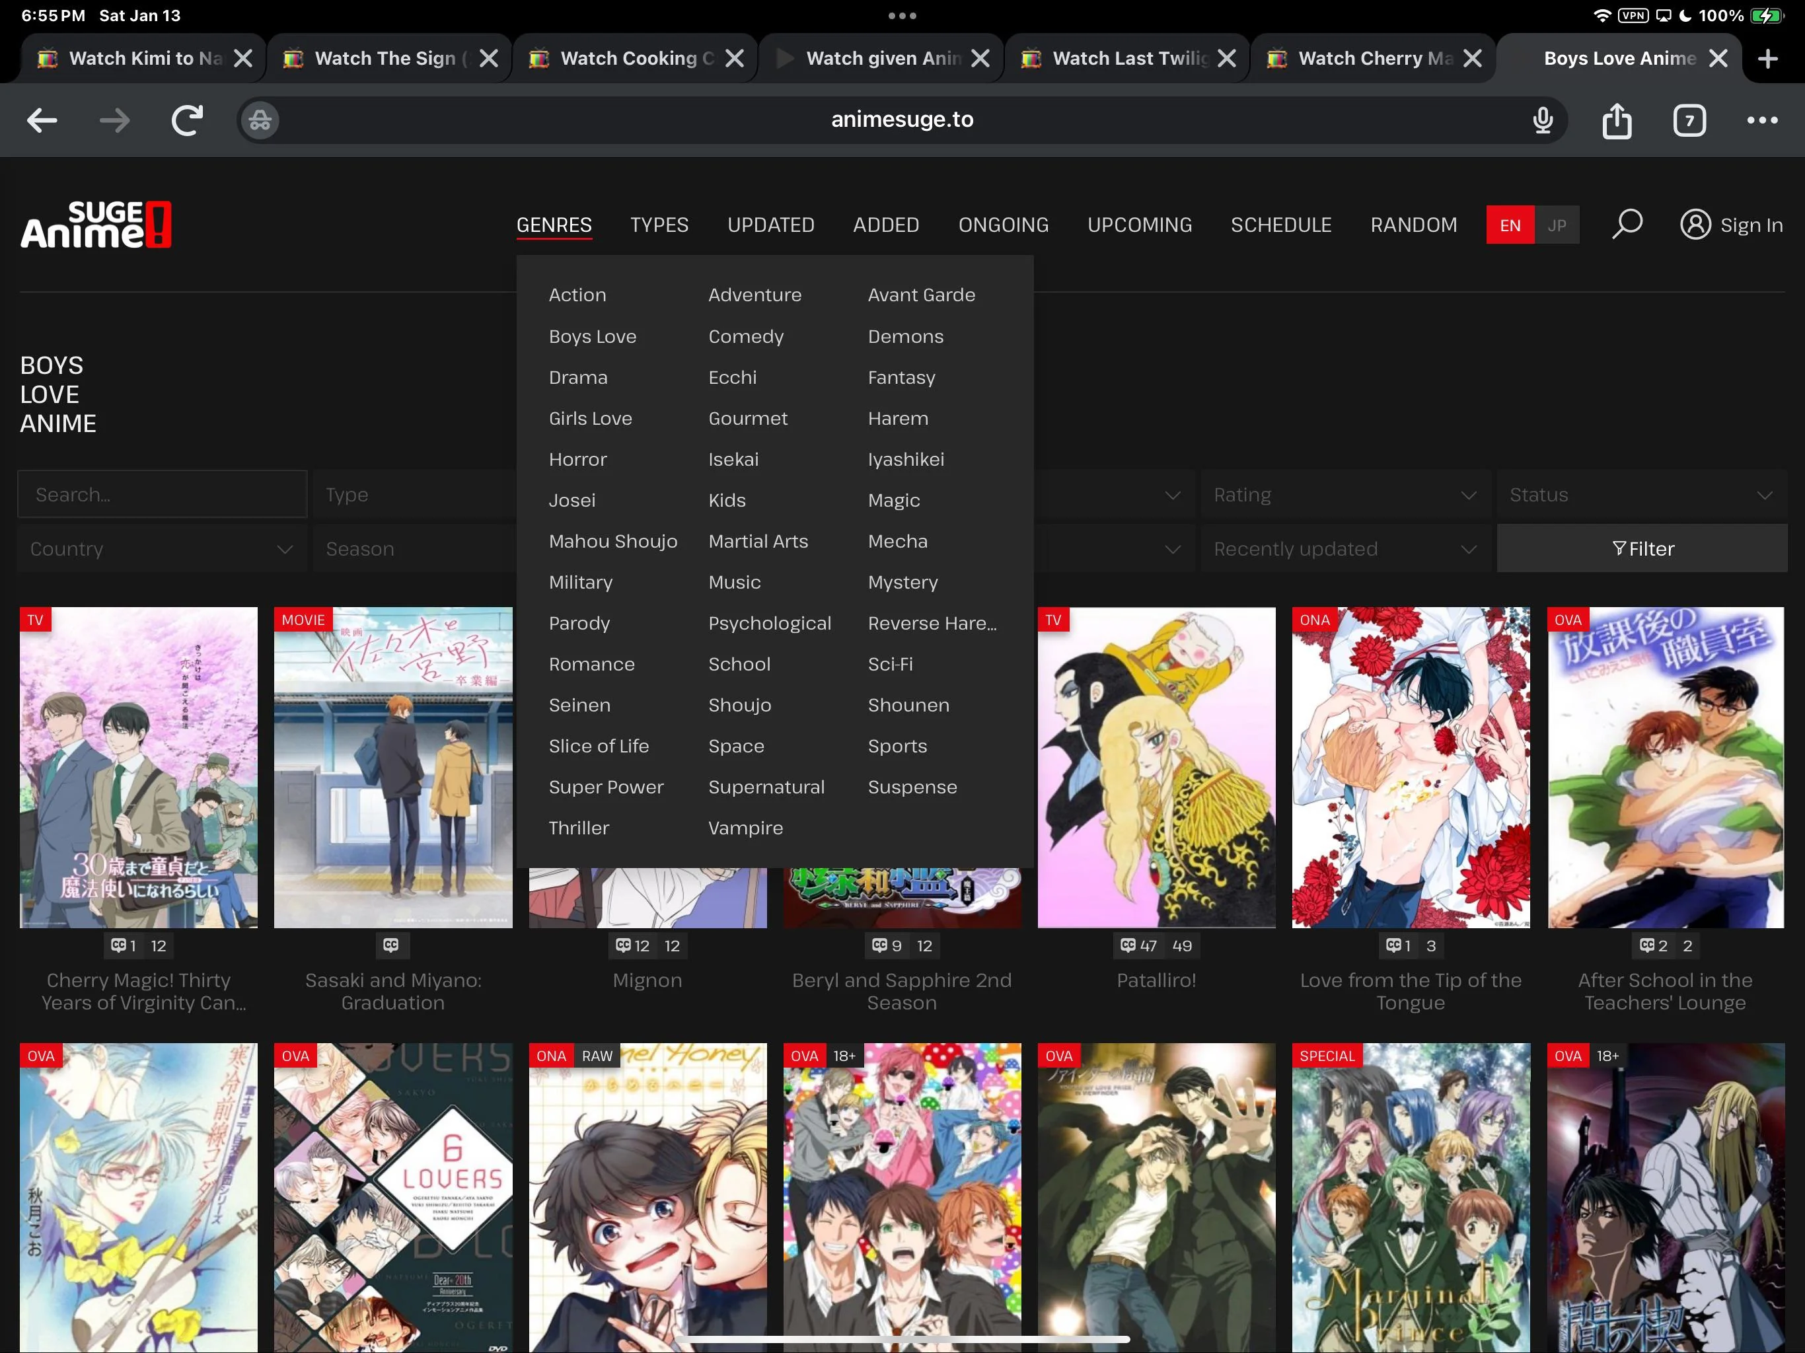Open the Patalliro! anime thumbnail
Viewport: 1805px width, 1353px height.
pyautogui.click(x=1156, y=767)
